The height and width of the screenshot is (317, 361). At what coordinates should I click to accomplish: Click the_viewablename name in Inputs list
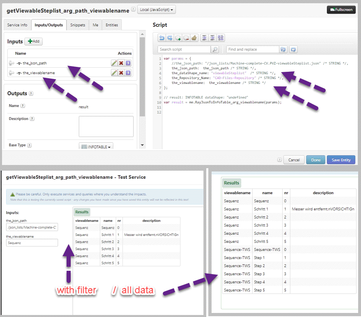39,73
